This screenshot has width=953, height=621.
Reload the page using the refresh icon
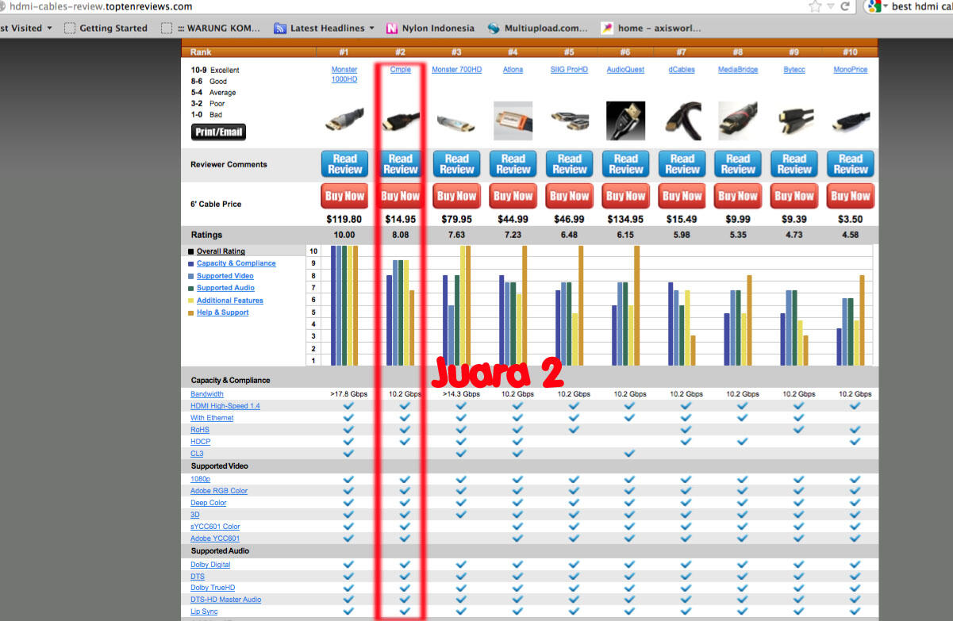845,6
